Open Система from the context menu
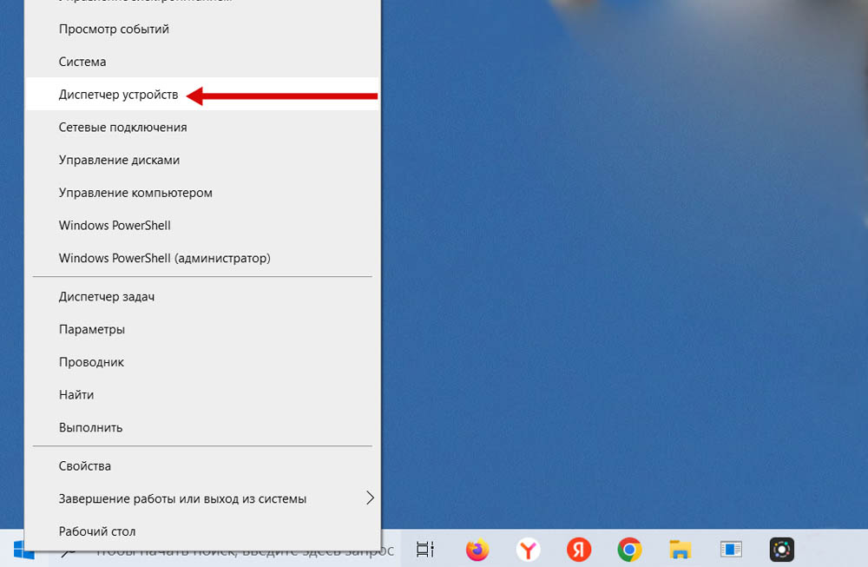The width and height of the screenshot is (868, 567). pyautogui.click(x=202, y=62)
